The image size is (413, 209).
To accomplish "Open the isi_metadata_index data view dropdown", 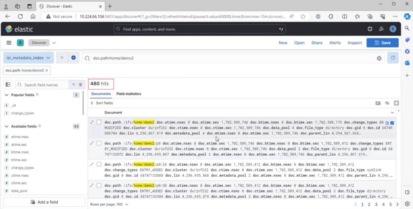I will (x=28, y=58).
